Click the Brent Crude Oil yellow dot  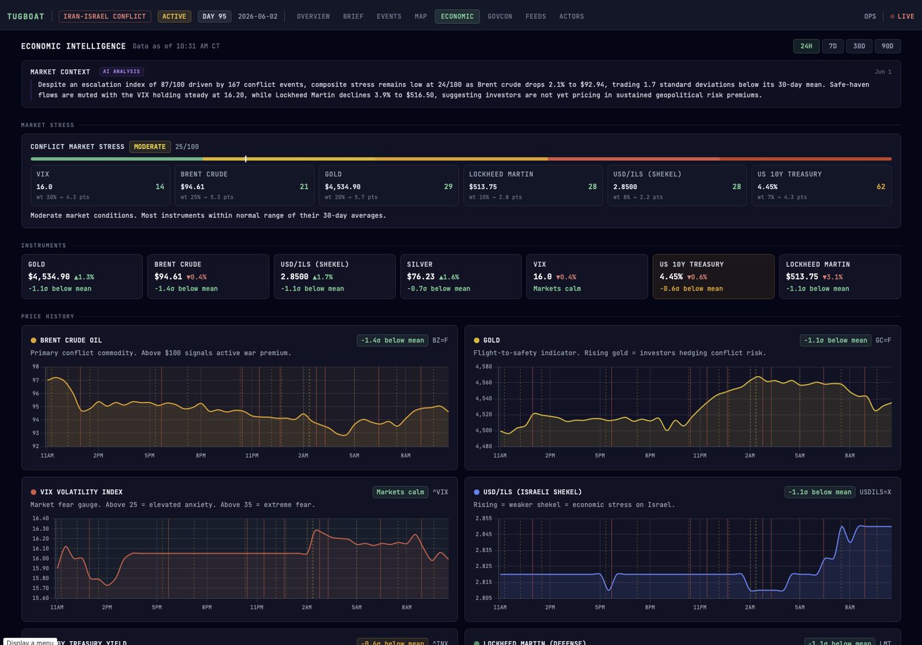click(x=34, y=341)
